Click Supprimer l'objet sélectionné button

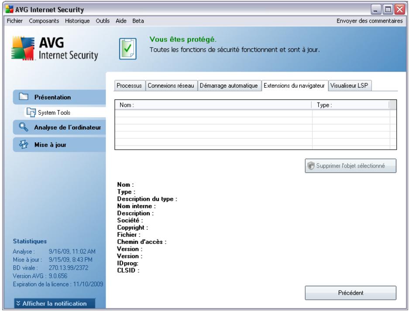tap(351, 166)
